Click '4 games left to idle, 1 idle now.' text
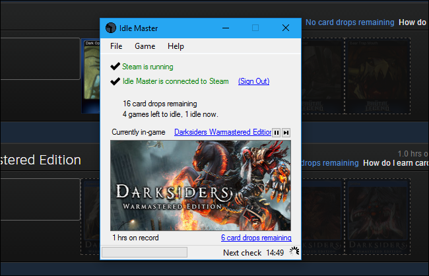The image size is (429, 276). tap(170, 114)
